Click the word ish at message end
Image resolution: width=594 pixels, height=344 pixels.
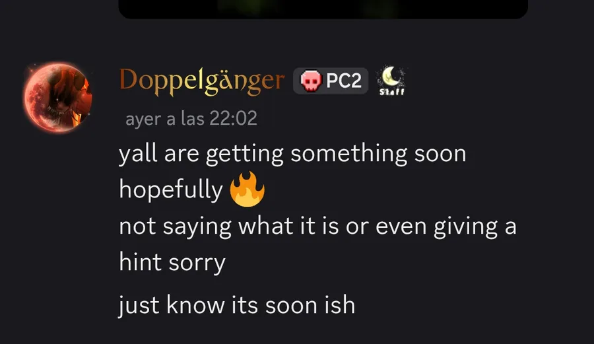click(340, 304)
